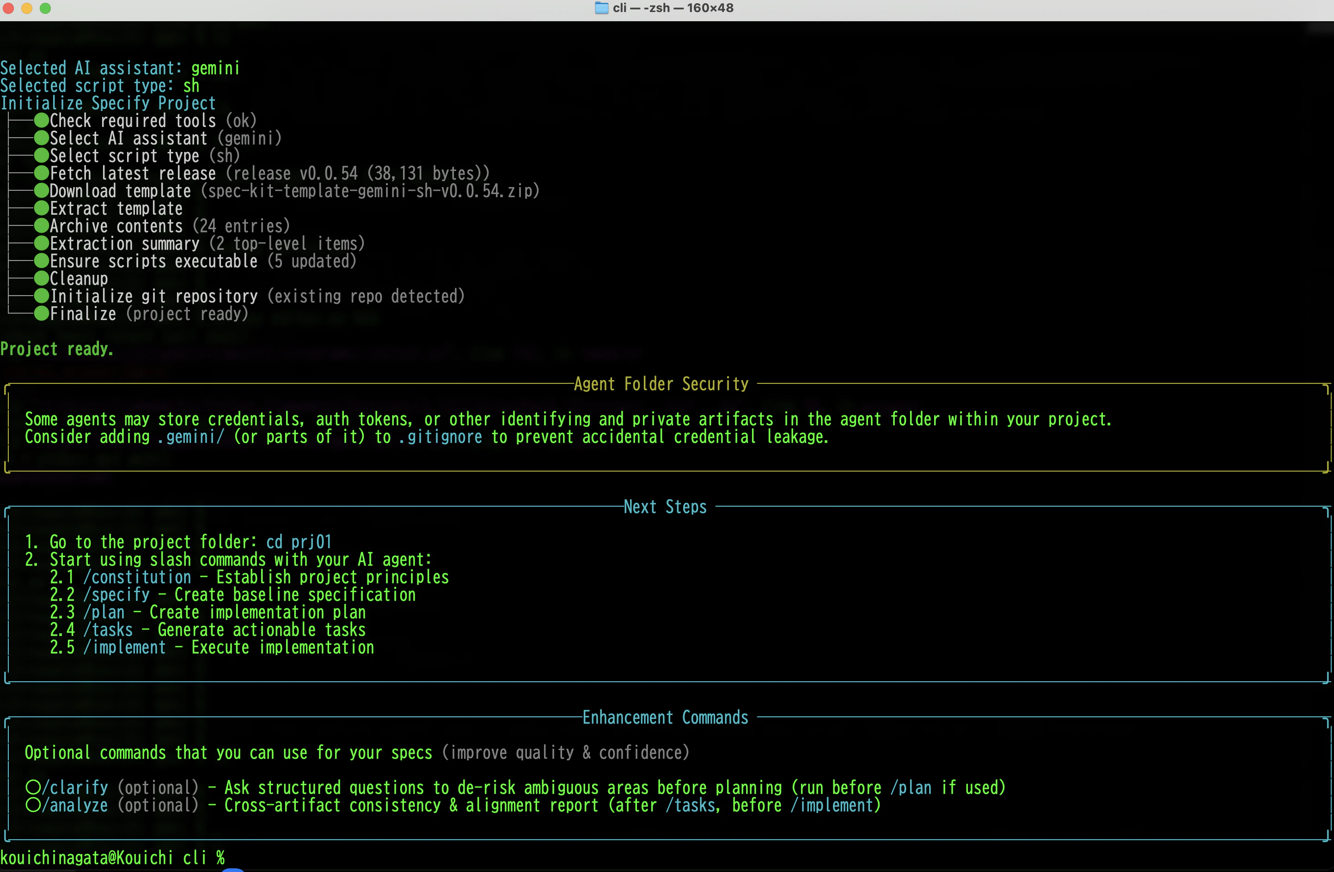This screenshot has height=872, width=1334.
Task: Click the Download template tree entry
Action: click(294, 191)
